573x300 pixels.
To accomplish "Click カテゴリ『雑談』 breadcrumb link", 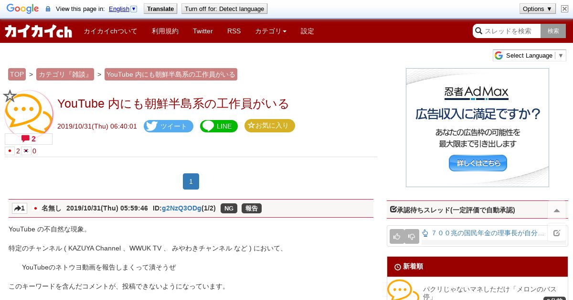I will click(65, 74).
